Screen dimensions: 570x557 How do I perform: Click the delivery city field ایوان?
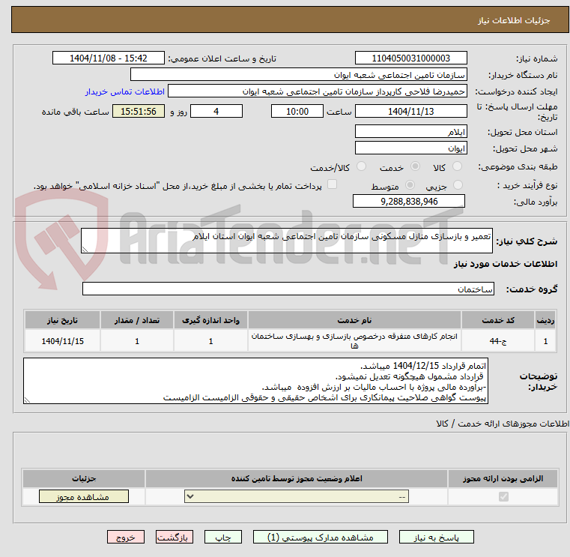410,148
